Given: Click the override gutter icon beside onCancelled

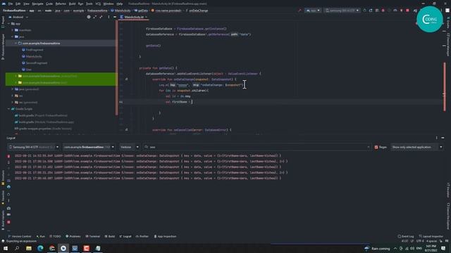Looking at the screenshot, I should [x=127, y=129].
